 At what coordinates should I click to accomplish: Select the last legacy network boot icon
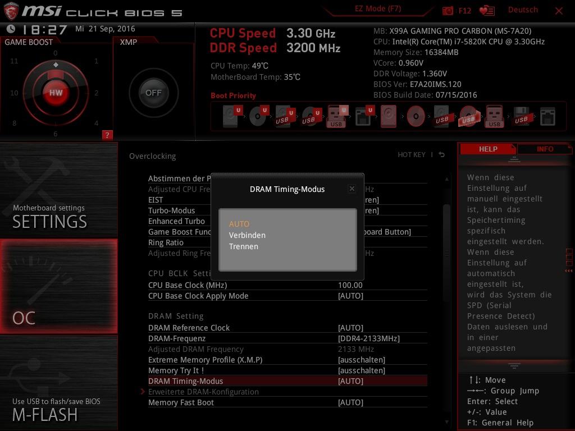547,117
